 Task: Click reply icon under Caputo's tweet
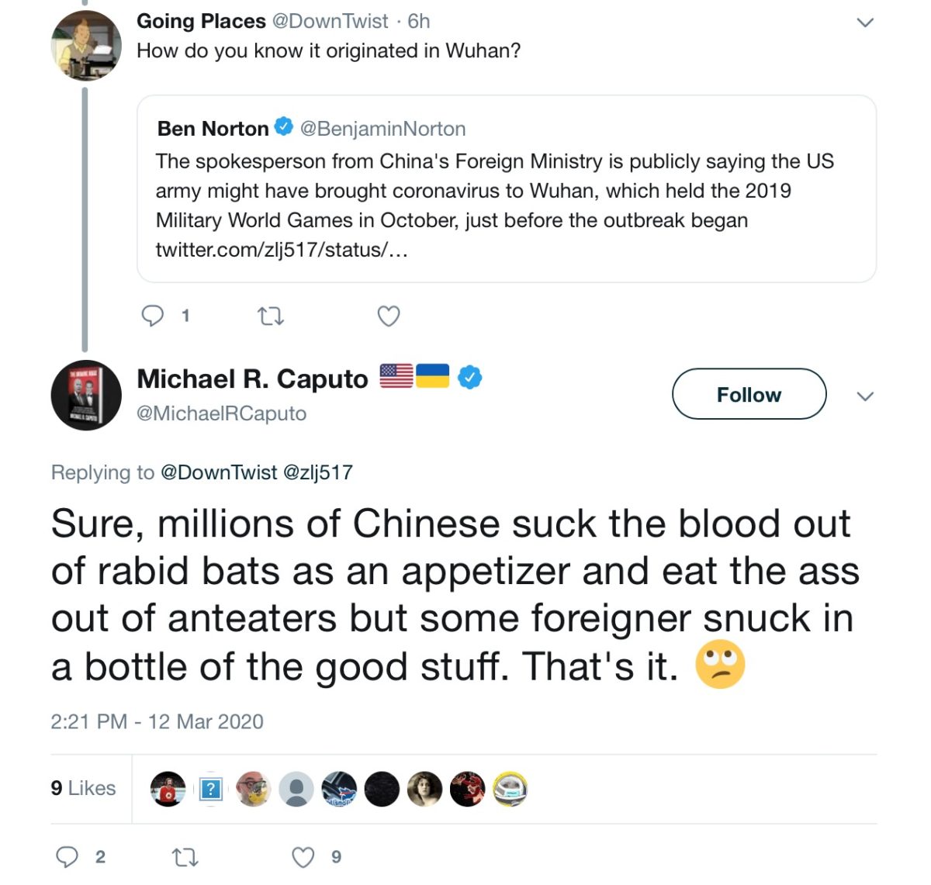point(67,856)
